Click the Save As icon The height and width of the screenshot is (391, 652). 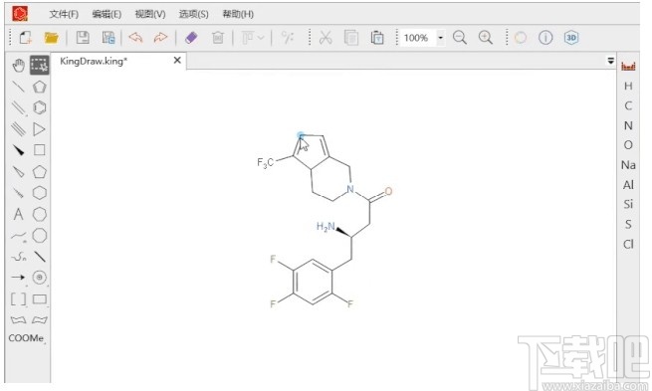(x=109, y=38)
